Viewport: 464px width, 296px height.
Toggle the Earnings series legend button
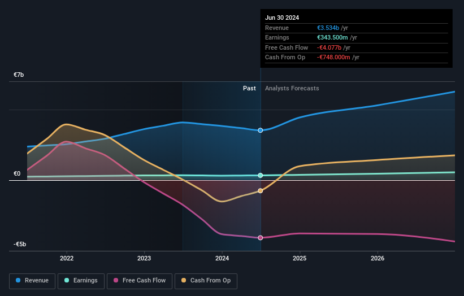(81, 281)
